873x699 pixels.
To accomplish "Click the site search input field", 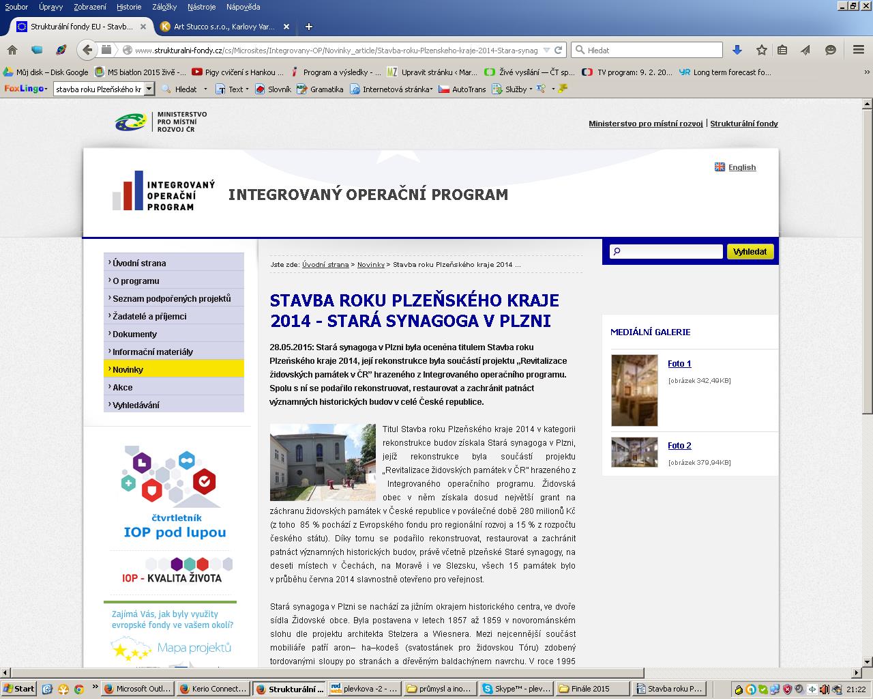I will pyautogui.click(x=666, y=251).
